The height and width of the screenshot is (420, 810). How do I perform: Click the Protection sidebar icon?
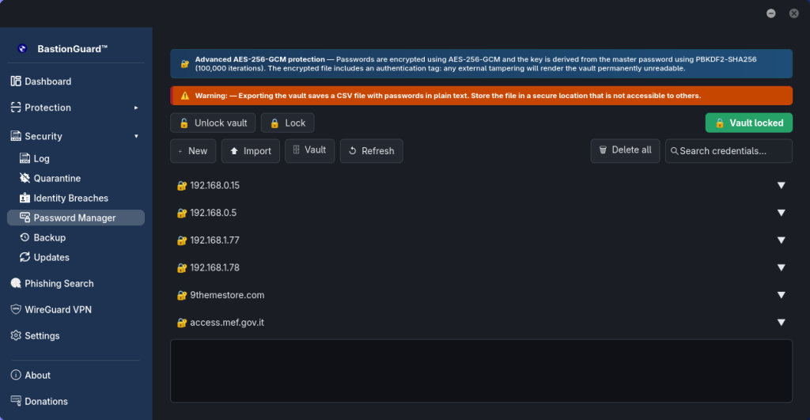coord(16,108)
